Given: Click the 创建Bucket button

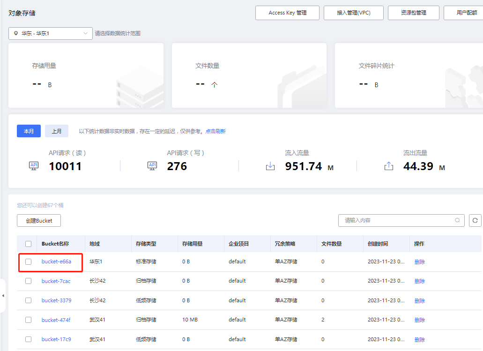Looking at the screenshot, I should [38, 220].
